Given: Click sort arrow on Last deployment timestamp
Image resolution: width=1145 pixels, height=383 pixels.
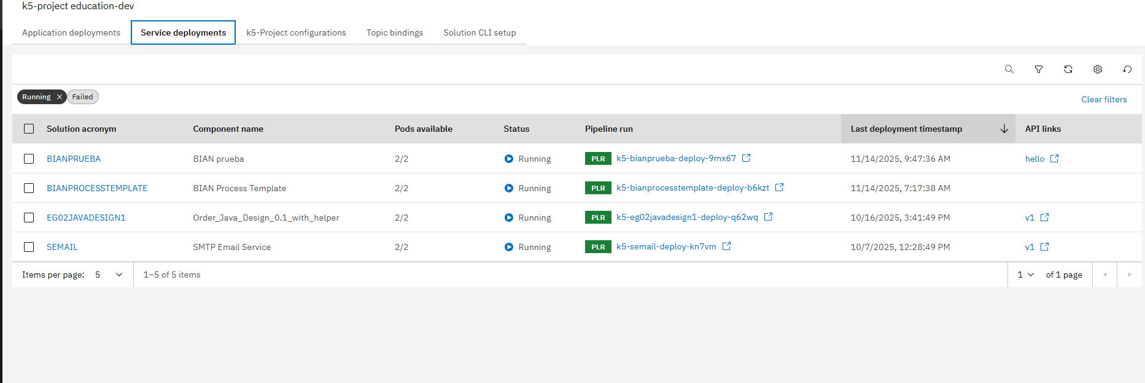Looking at the screenshot, I should (1004, 129).
